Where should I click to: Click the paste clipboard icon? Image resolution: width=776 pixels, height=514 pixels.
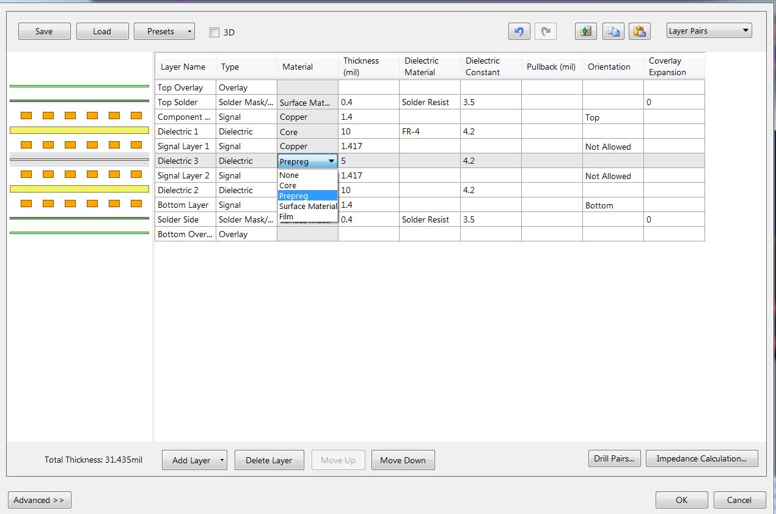pos(639,32)
